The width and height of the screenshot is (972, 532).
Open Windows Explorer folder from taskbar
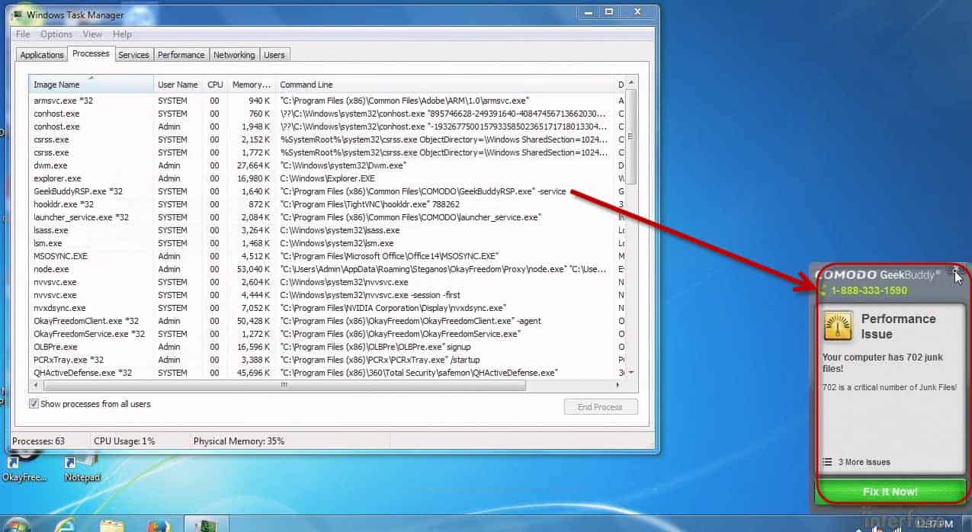tap(112, 525)
